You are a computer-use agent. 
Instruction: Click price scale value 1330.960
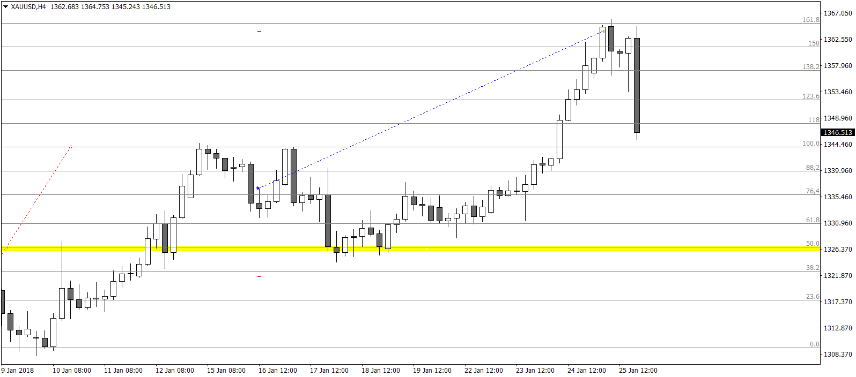pos(838,223)
